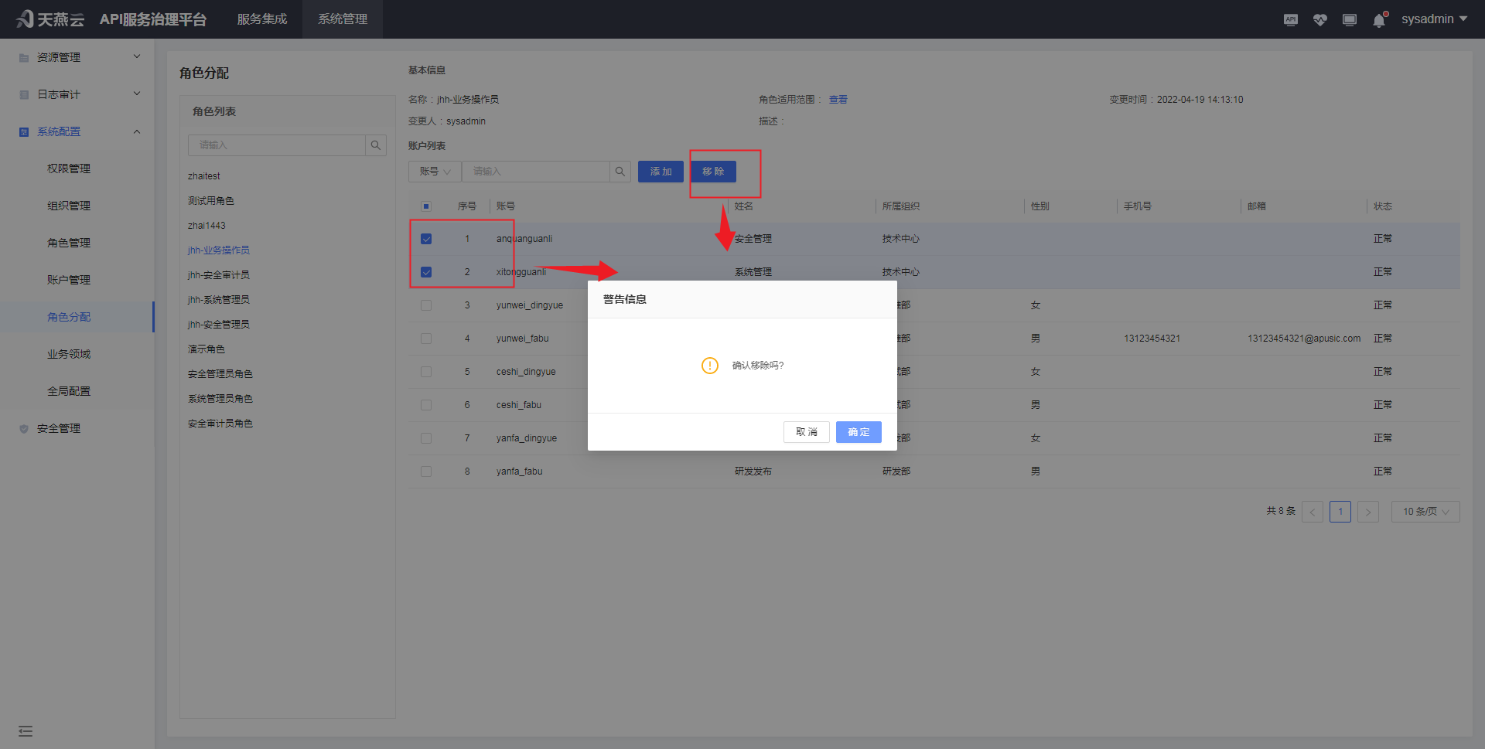Click the 查看 link next to 角色适用范围

(838, 99)
